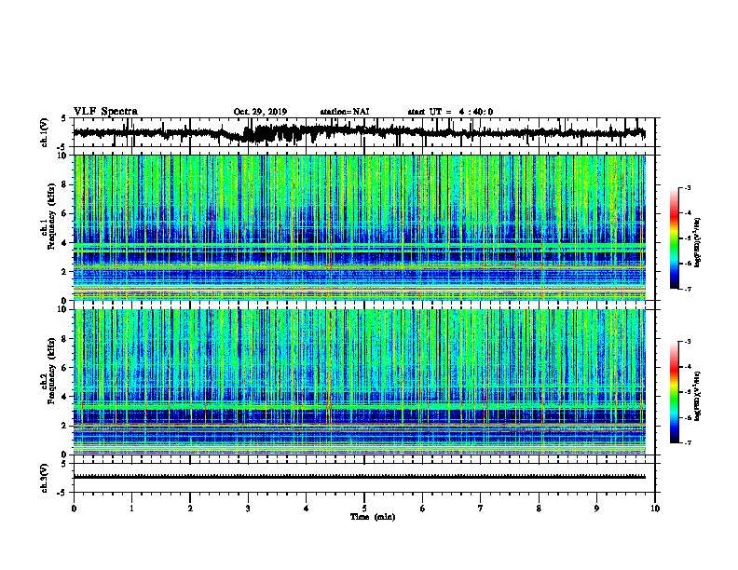Click the 'Time (min)' axis label
This screenshot has height=570, width=738.
373,517
